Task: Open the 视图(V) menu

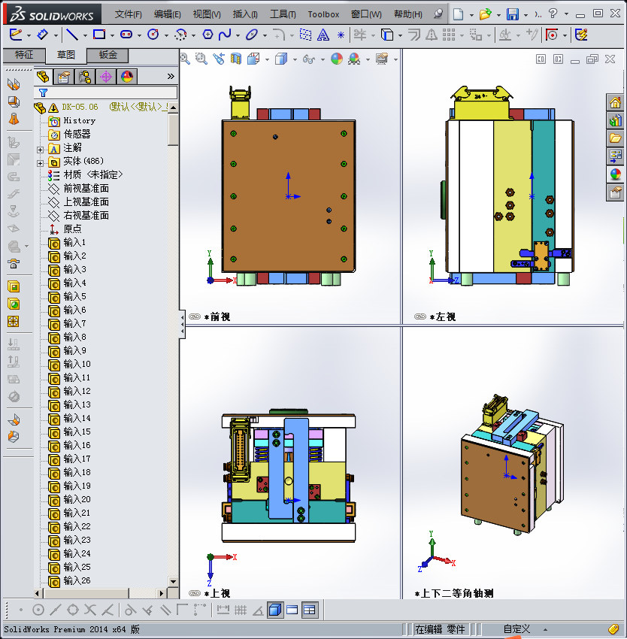Action: [x=207, y=14]
